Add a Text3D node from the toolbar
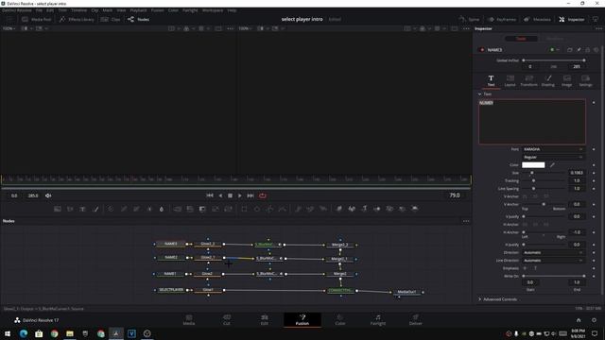This screenshot has width=605, height=340. 364,209
